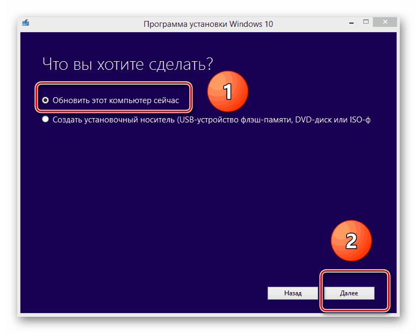Select 'Создать установочный носитель' radio button
Viewport: 417px width, 334px height.
(x=46, y=119)
